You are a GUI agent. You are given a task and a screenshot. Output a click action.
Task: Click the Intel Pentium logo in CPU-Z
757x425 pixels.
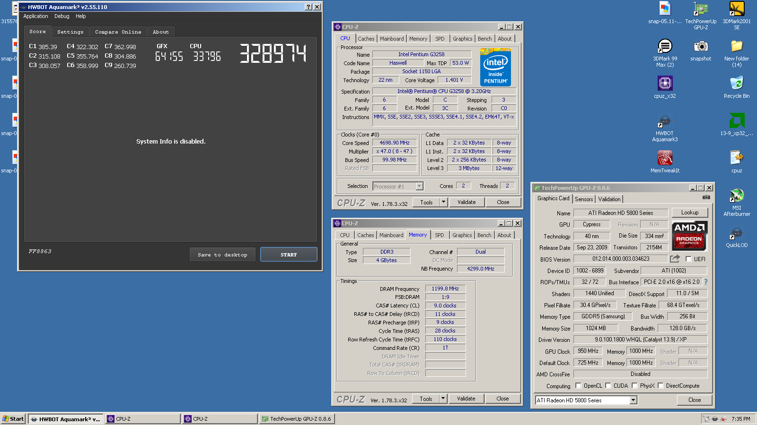click(x=495, y=67)
